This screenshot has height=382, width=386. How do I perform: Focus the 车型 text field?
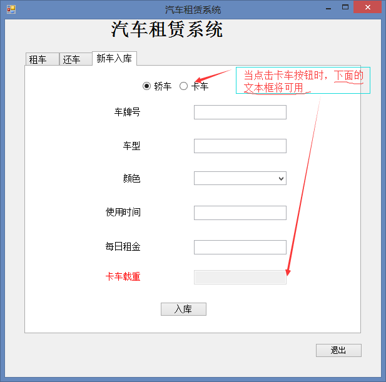tap(240, 146)
